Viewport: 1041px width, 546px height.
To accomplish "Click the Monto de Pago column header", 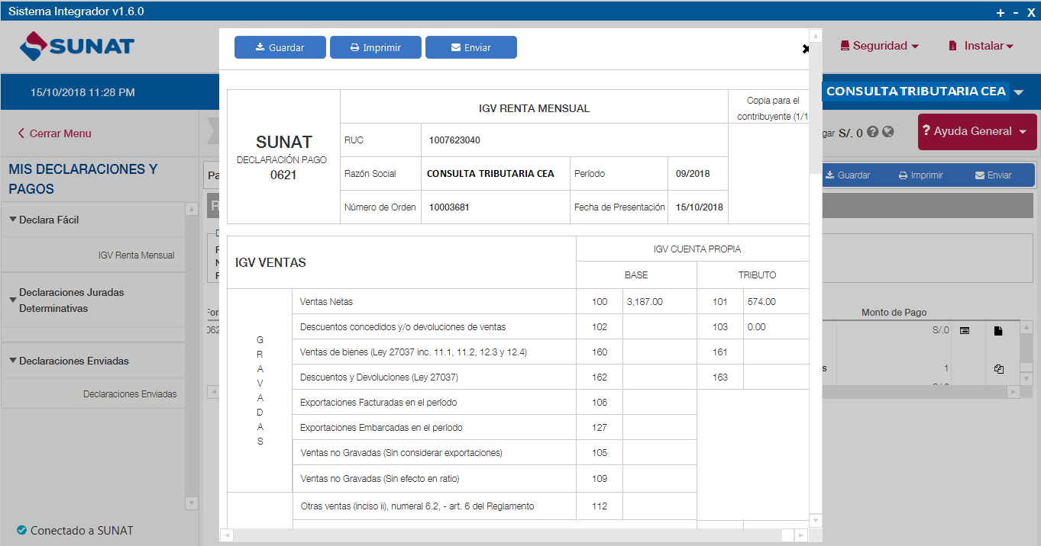I will pos(894,313).
